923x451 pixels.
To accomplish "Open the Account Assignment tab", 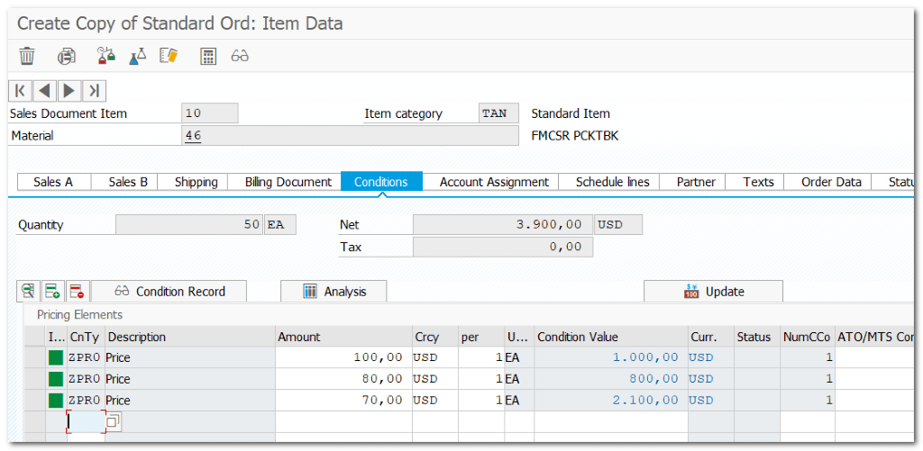I will click(x=494, y=182).
